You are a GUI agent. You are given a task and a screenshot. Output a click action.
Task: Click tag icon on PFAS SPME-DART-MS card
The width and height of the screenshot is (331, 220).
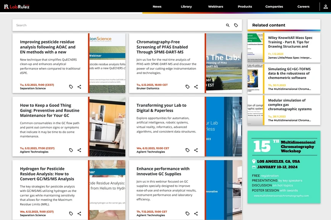(x=187, y=87)
